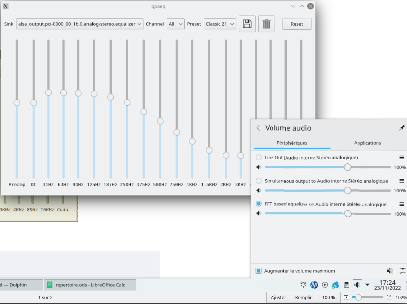The width and height of the screenshot is (407, 304).
Task: Select Line Out as default device
Action: [x=259, y=157]
